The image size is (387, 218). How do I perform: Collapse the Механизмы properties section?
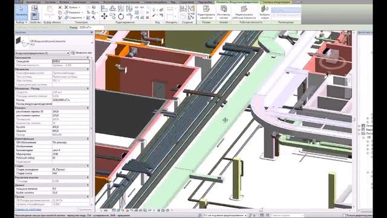tap(88, 69)
